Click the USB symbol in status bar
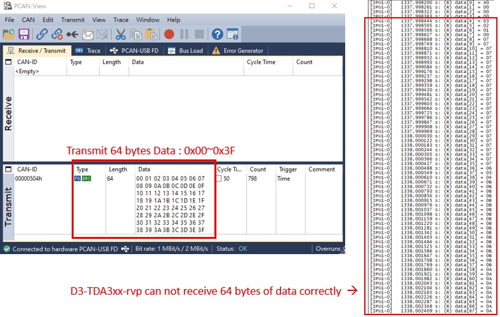The height and width of the screenshot is (317, 500). pos(126,248)
